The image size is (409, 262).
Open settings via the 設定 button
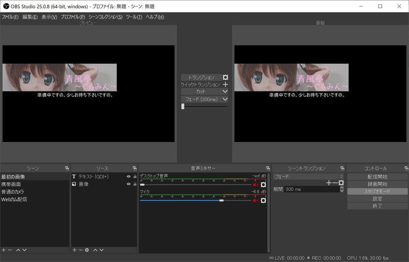click(377, 198)
